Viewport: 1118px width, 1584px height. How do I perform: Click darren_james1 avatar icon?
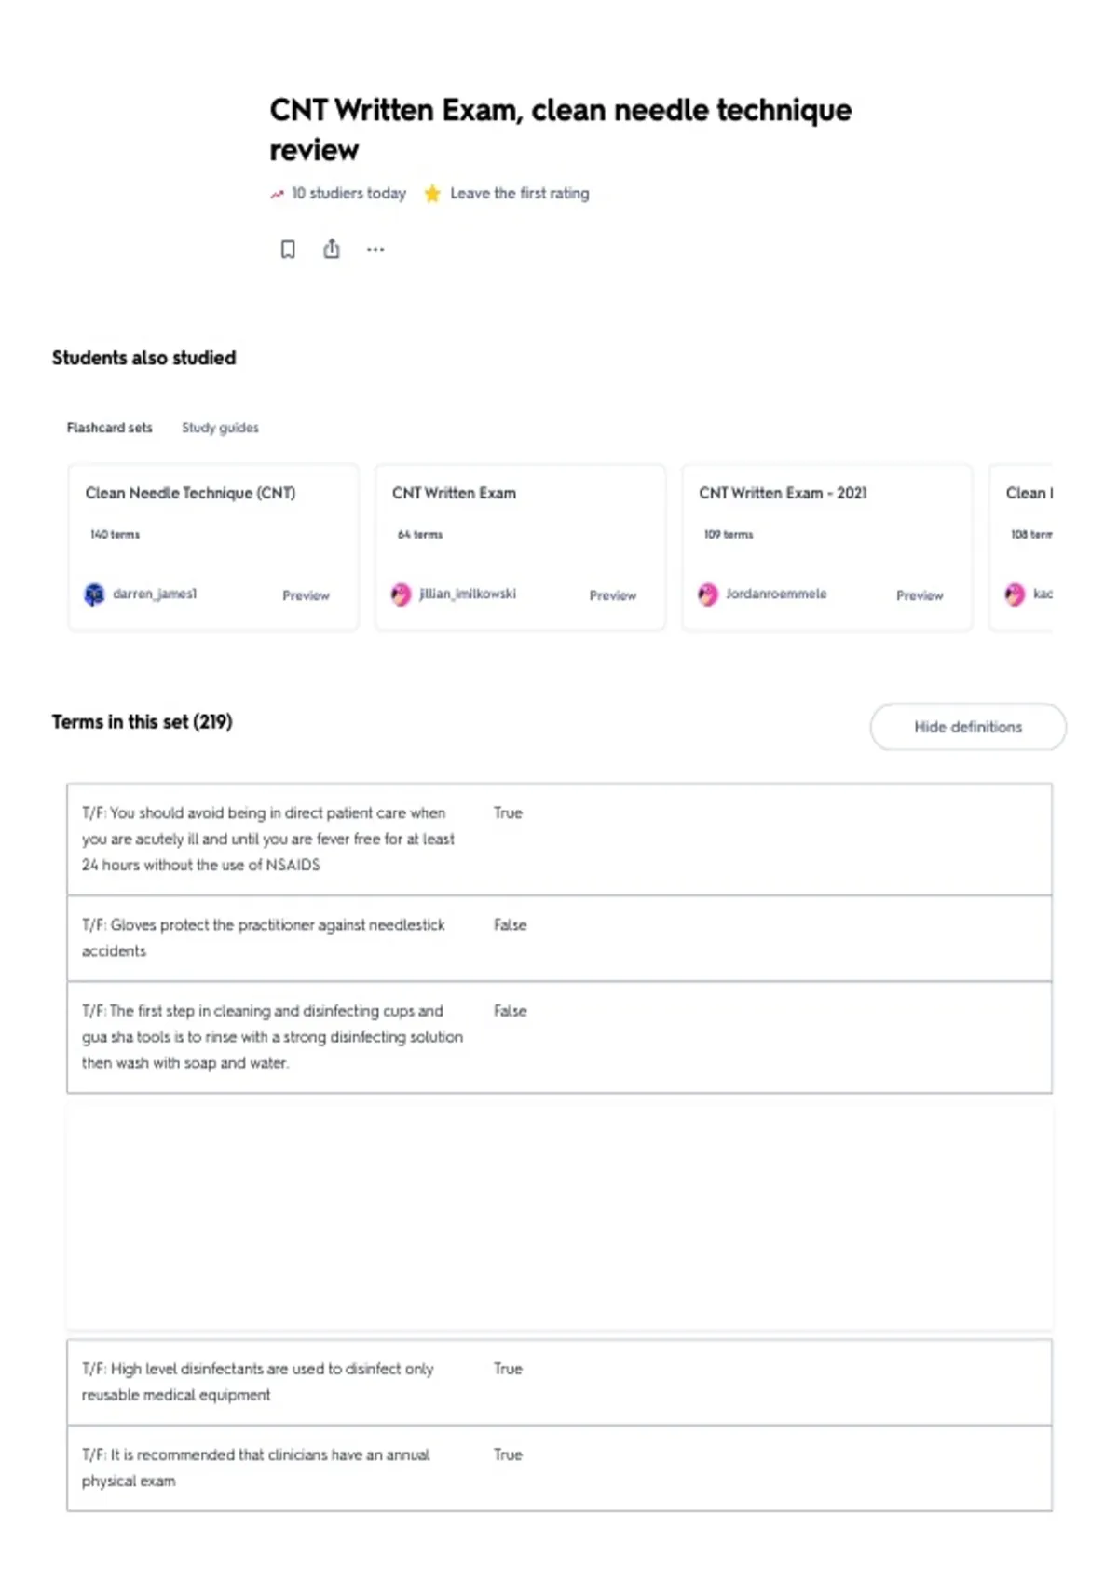point(95,594)
